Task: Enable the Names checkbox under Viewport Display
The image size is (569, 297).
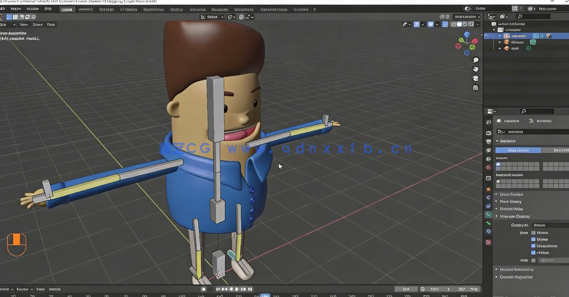Action: [x=532, y=233]
